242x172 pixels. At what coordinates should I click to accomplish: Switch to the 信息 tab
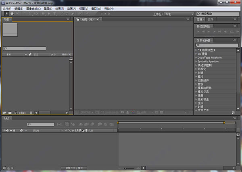tap(199, 19)
